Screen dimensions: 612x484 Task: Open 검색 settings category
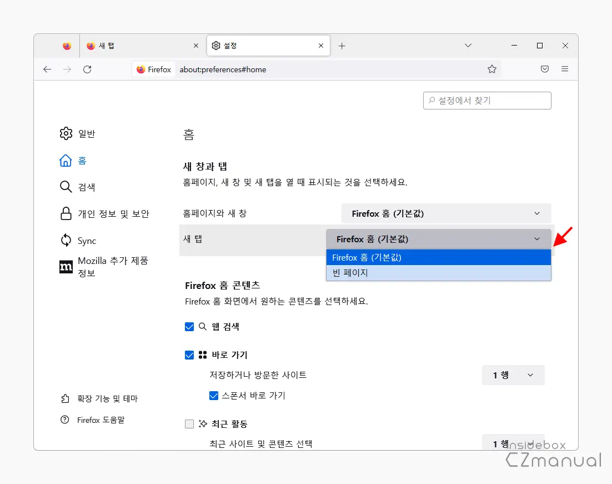click(78, 187)
